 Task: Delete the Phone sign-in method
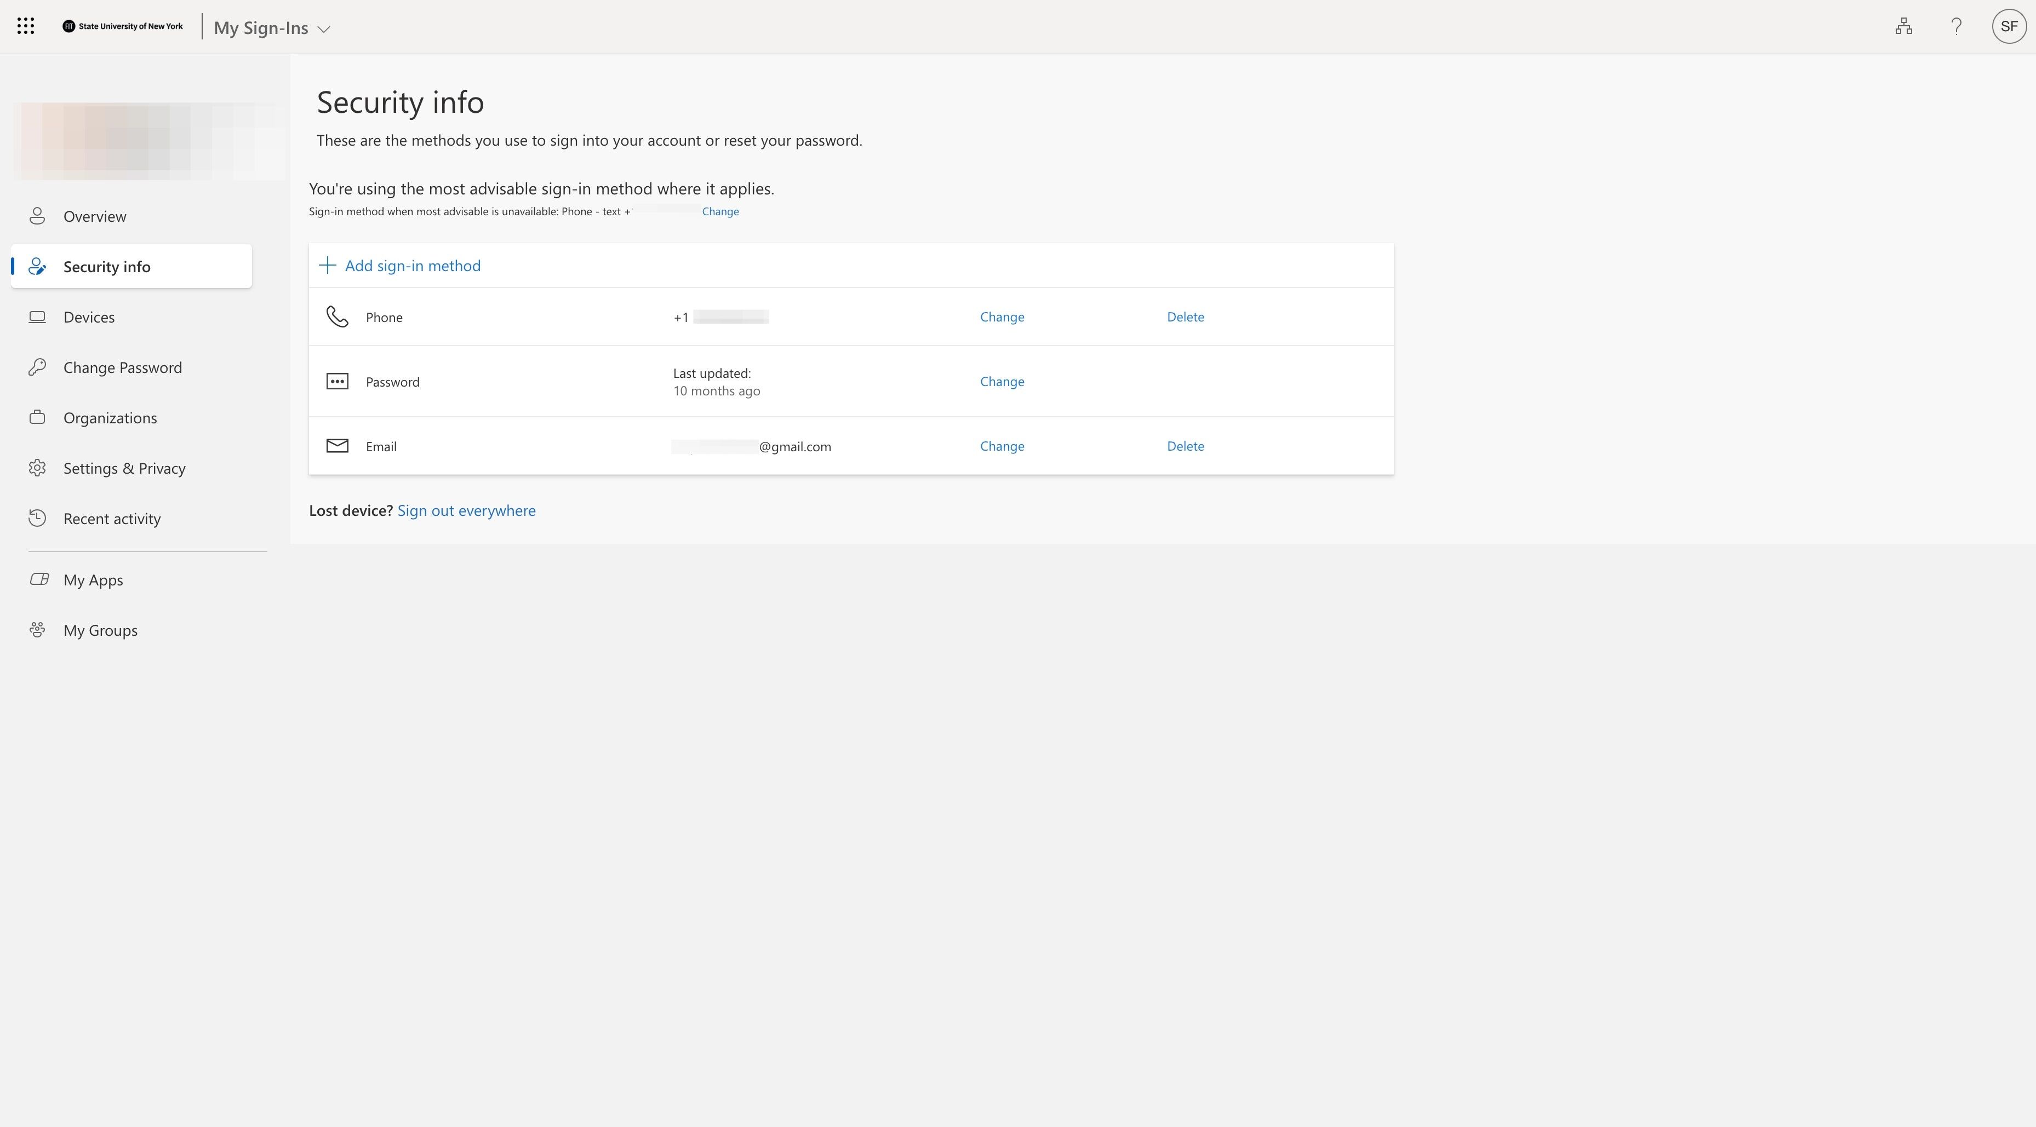point(1185,317)
